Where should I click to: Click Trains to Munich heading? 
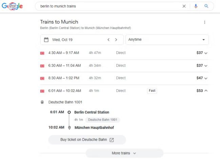click(x=59, y=22)
